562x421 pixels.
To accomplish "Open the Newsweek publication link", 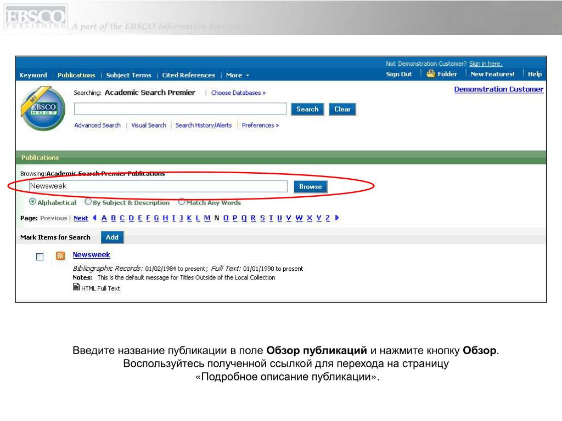I will point(92,255).
